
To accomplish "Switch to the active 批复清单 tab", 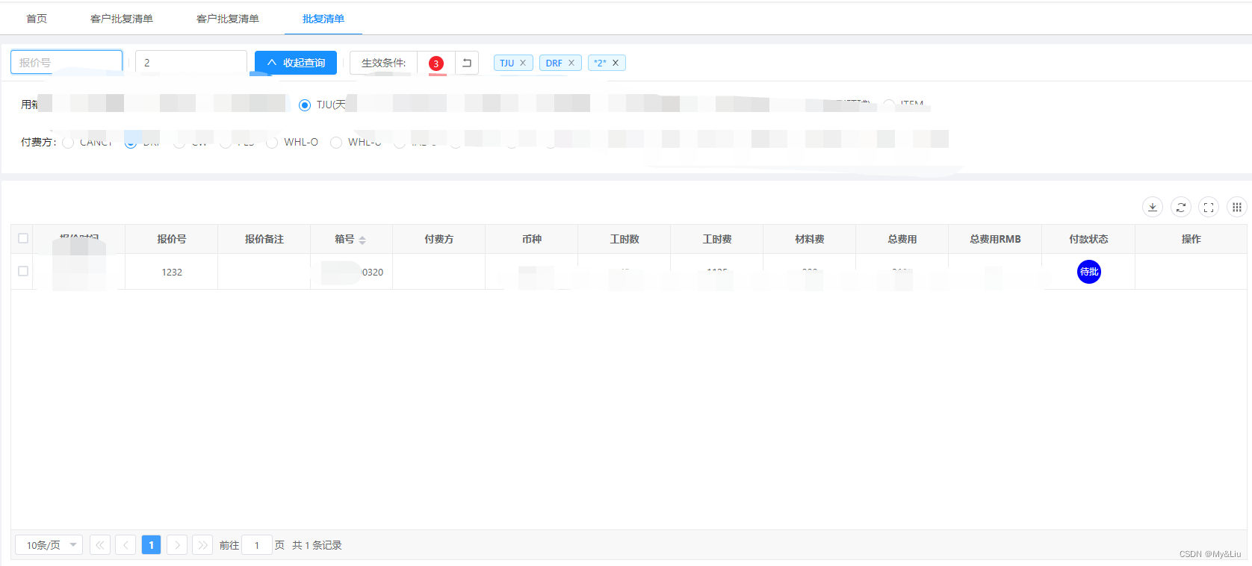I will [x=323, y=19].
